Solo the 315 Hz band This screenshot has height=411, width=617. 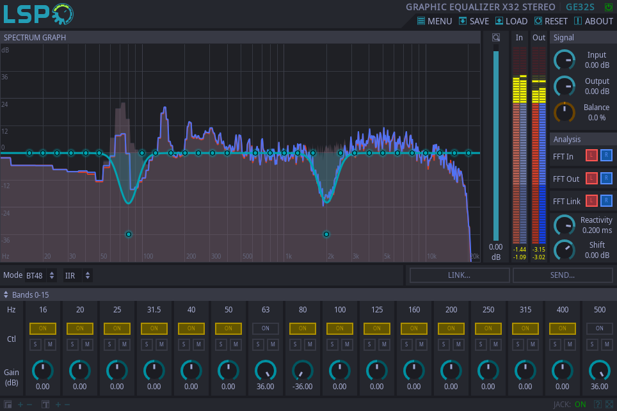[x=518, y=344]
